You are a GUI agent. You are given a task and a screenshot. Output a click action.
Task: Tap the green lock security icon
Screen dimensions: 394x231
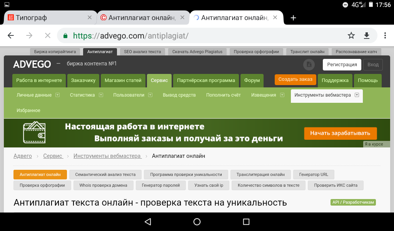pos(65,36)
